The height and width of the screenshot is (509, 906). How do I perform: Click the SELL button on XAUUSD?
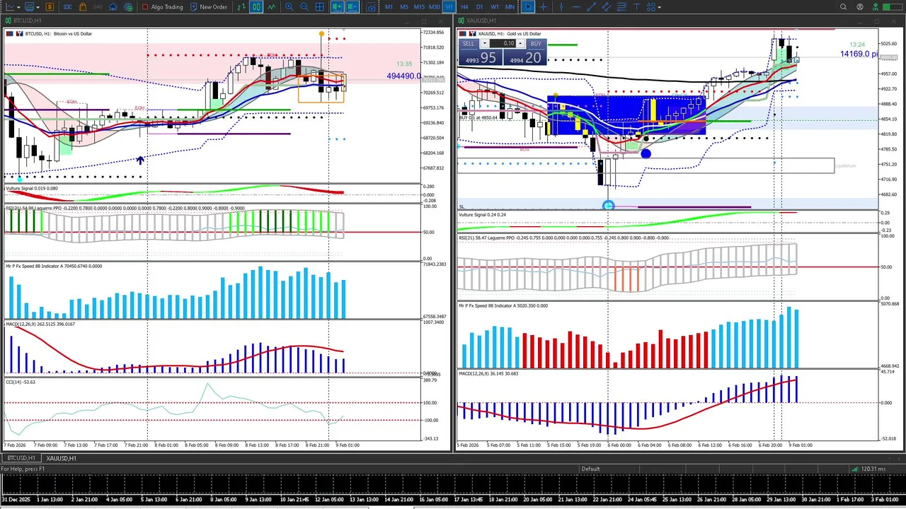[469, 43]
